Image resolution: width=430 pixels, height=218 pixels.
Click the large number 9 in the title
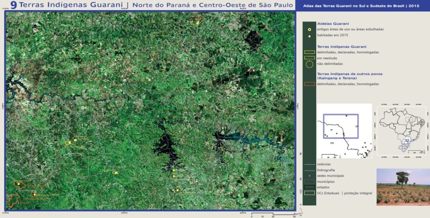(x=14, y=5)
